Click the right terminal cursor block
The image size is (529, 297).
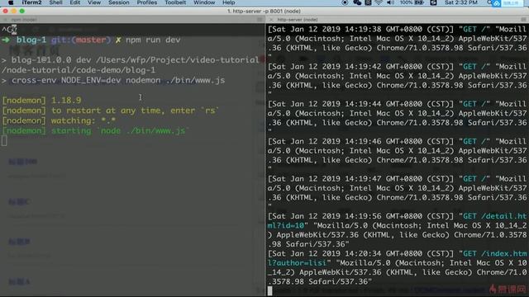(270, 291)
